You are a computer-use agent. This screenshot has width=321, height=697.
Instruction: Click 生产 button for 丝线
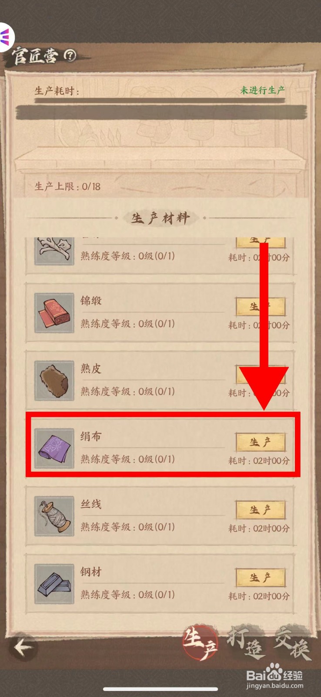261,510
